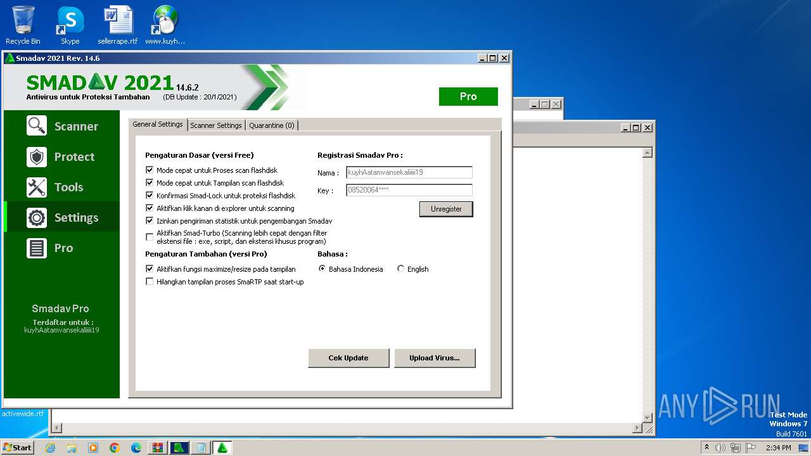The height and width of the screenshot is (456, 811).
Task: Open activewide.rtf desktop file label
Action: point(23,414)
